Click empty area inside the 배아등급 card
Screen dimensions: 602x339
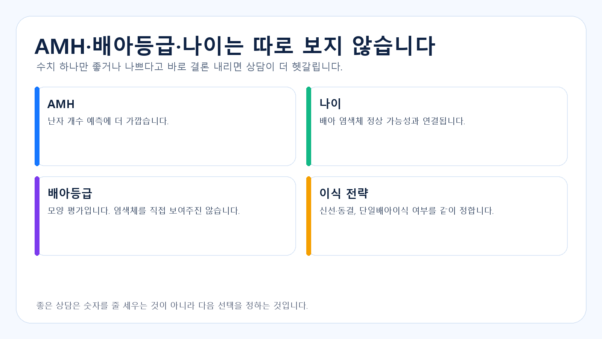[166, 237]
